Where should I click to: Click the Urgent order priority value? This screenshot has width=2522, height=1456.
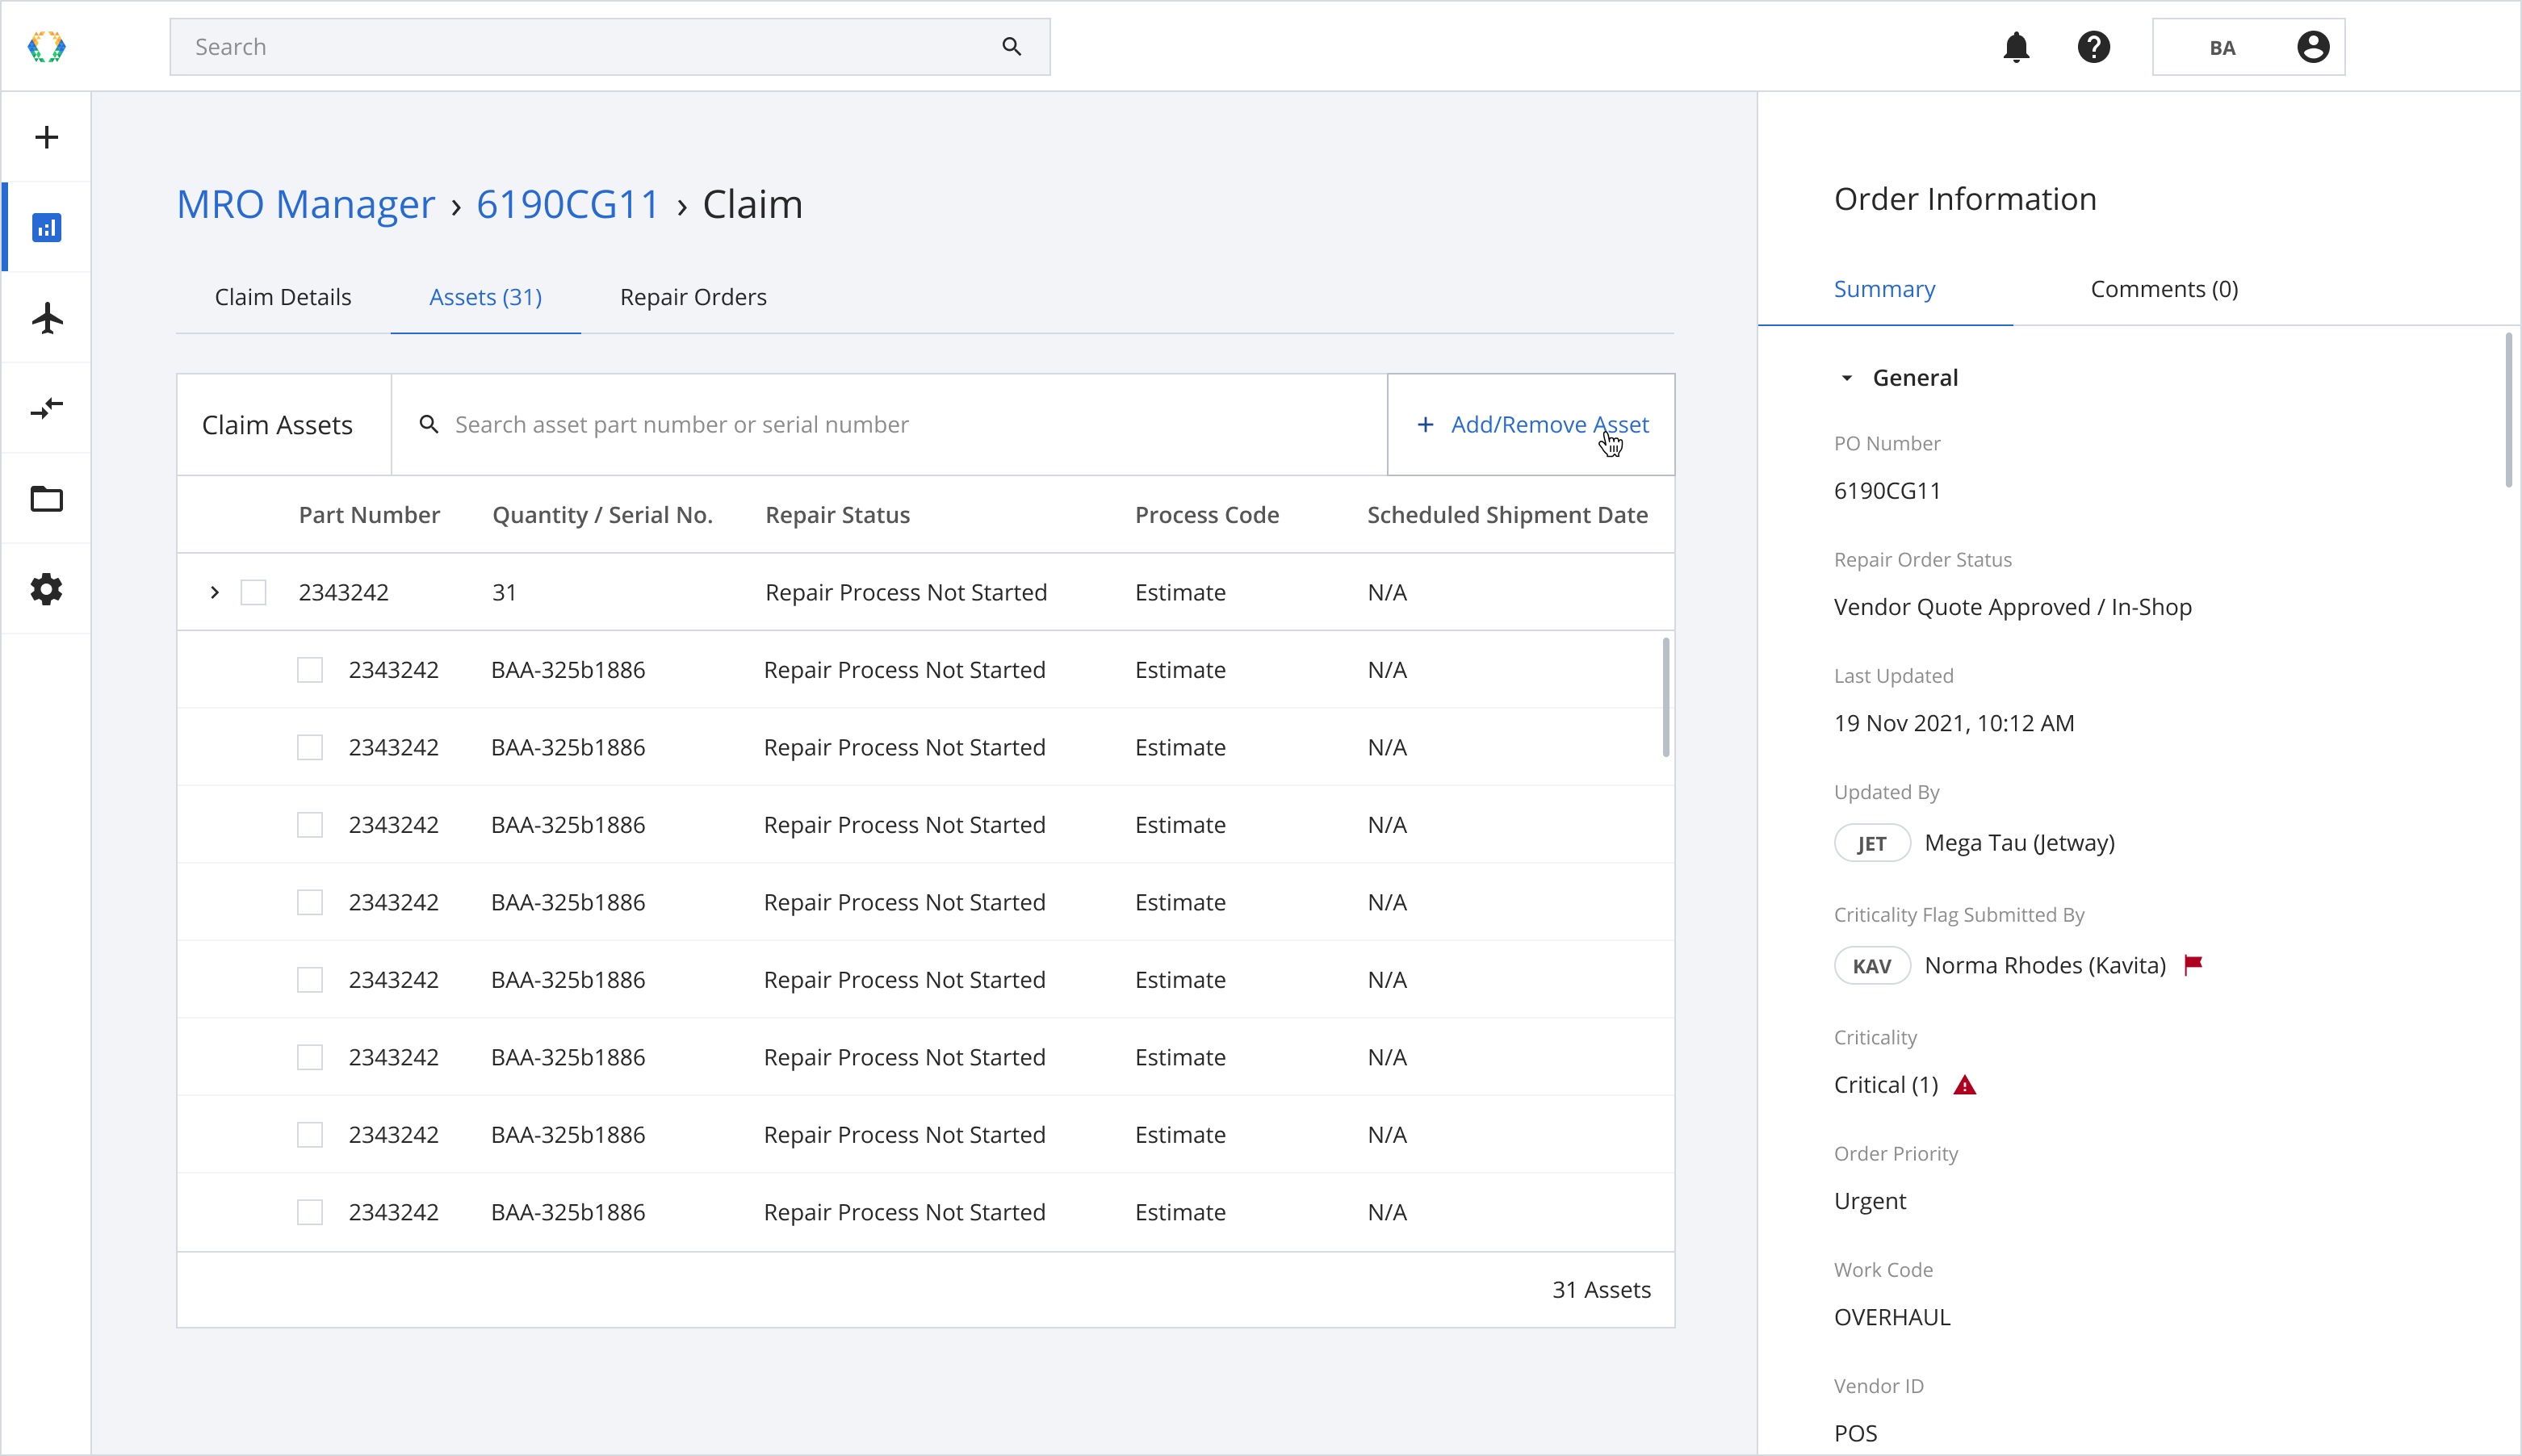[x=1869, y=1201]
